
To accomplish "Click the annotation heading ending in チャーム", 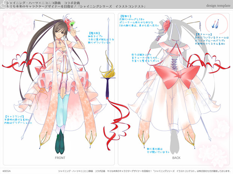I will (x=204, y=34).
